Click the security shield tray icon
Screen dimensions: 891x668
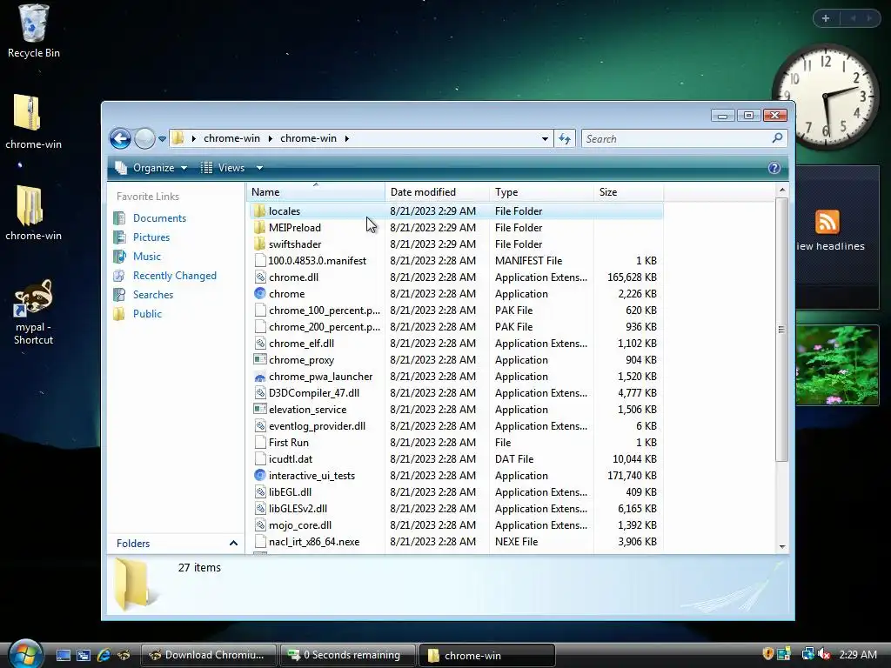click(767, 654)
